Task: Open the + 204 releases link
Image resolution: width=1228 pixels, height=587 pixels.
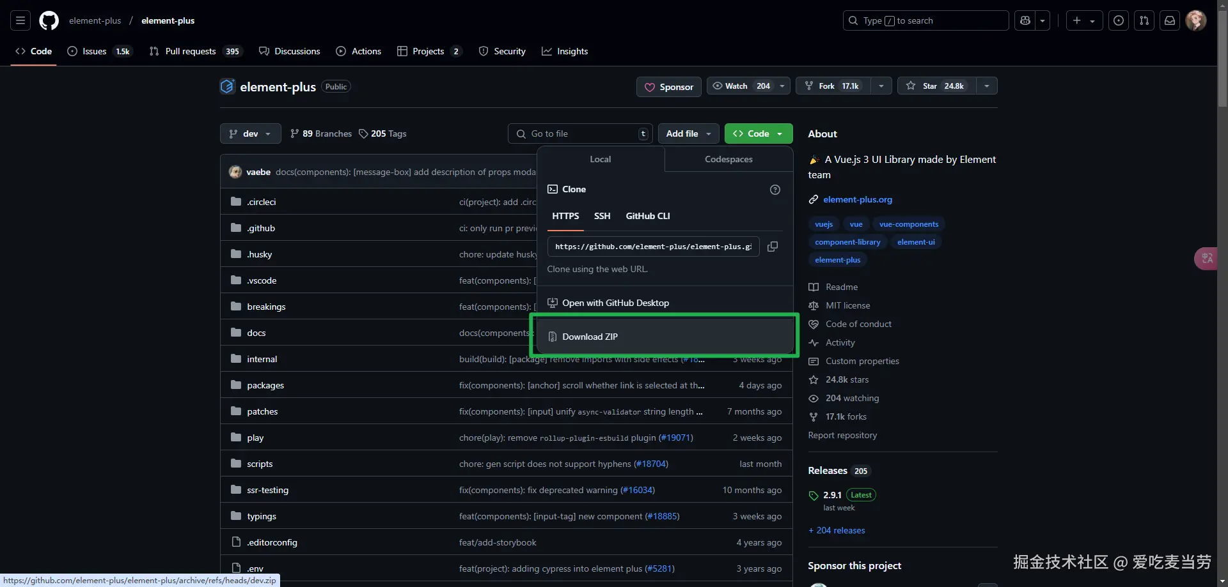Action: (837, 530)
